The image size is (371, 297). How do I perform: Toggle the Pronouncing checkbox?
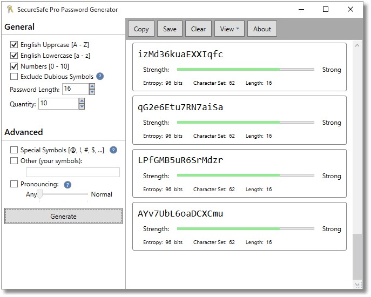[14, 184]
